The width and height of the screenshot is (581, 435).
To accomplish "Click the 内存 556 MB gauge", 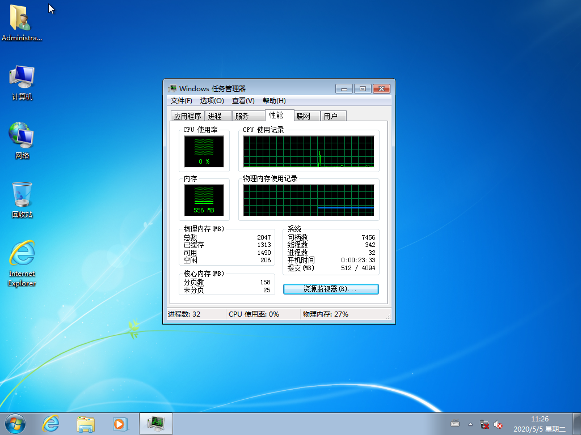I will (x=204, y=200).
